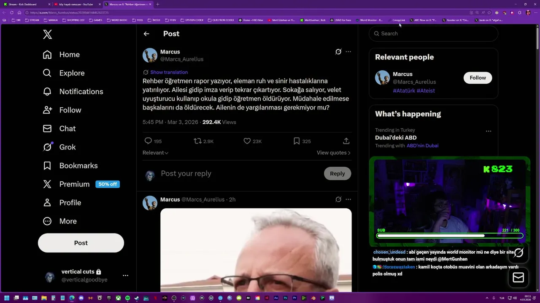Open the MANGA bookmarks folder
The height and width of the screenshot is (303, 540).
pos(51,20)
